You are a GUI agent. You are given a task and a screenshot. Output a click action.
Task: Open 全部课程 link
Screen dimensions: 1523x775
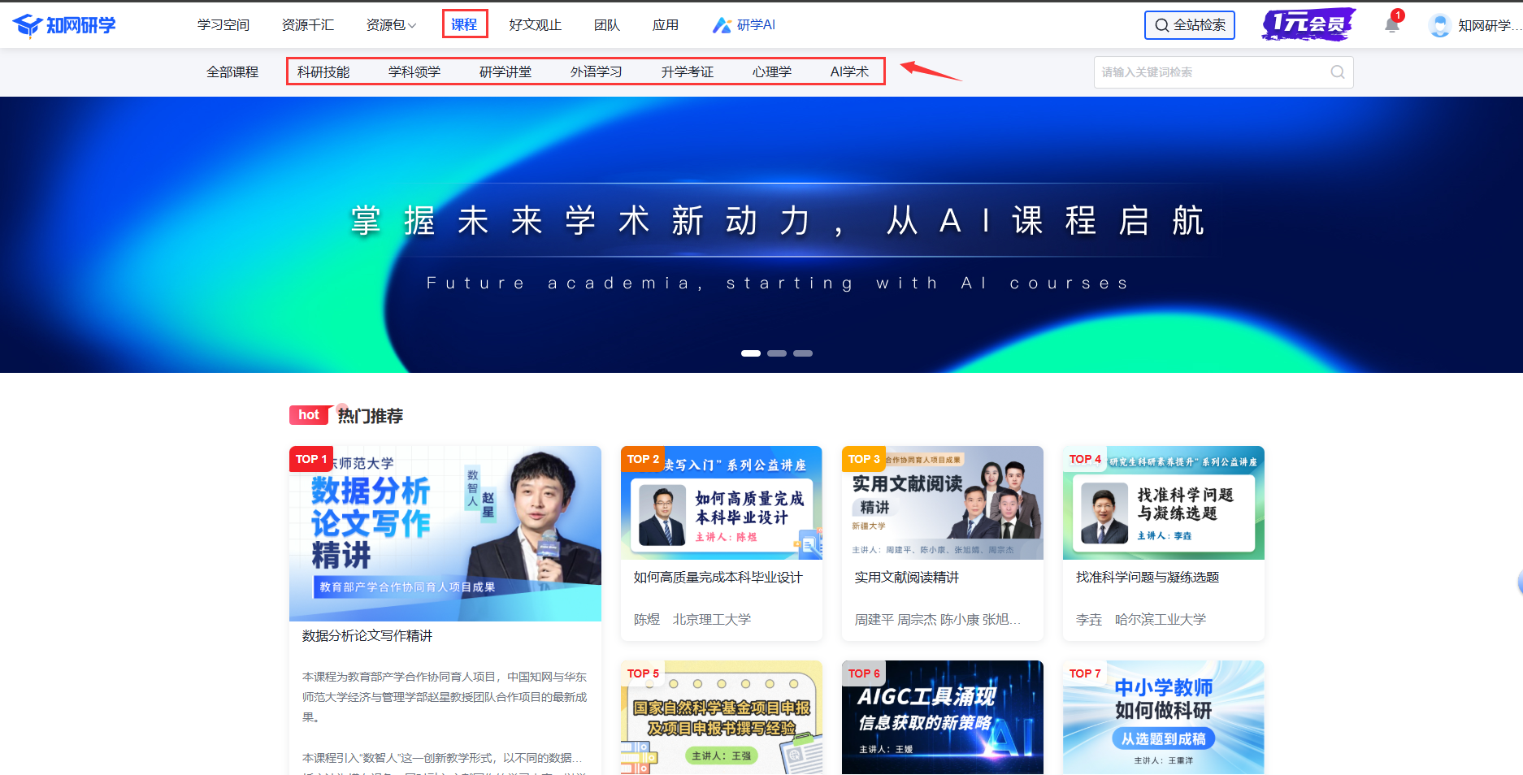(x=232, y=71)
